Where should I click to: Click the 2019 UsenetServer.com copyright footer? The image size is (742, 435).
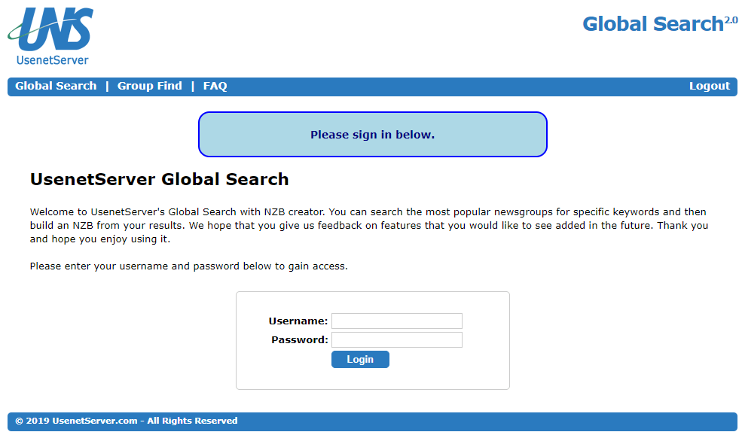(127, 421)
